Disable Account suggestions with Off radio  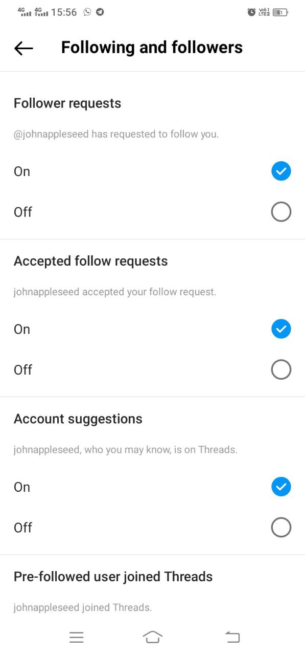281,528
